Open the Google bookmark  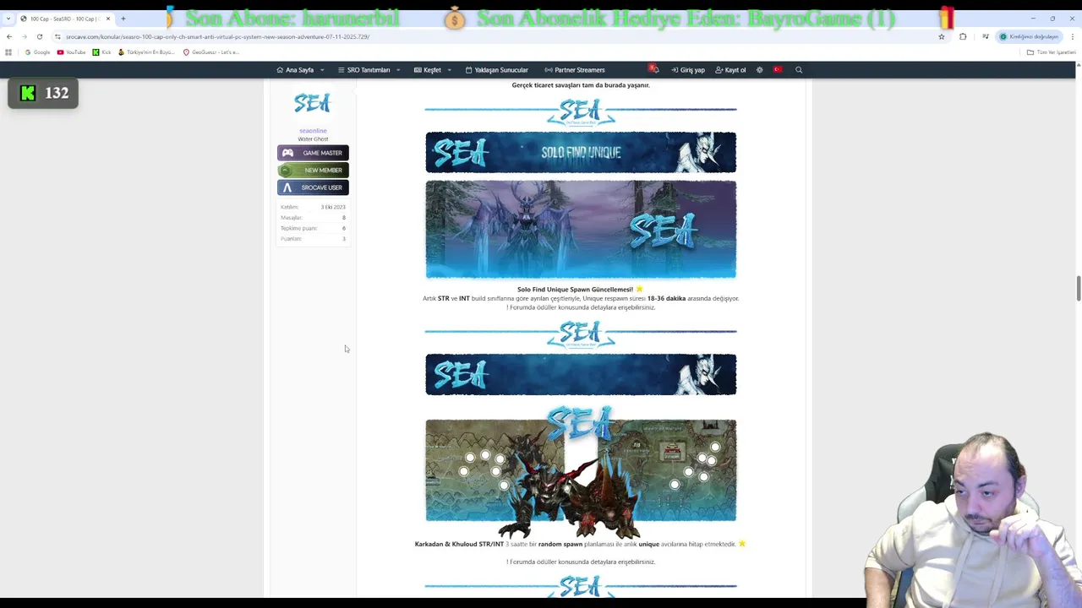38,52
